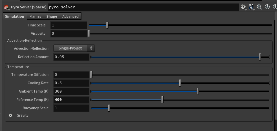The height and width of the screenshot is (131, 277).
Task: Click the magnifier search parameters icon
Action: point(259,7)
